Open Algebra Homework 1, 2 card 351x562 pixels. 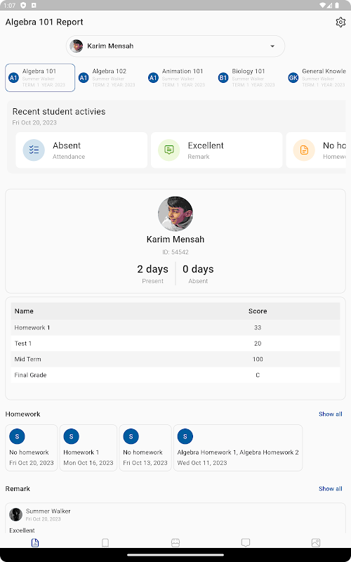coord(238,447)
